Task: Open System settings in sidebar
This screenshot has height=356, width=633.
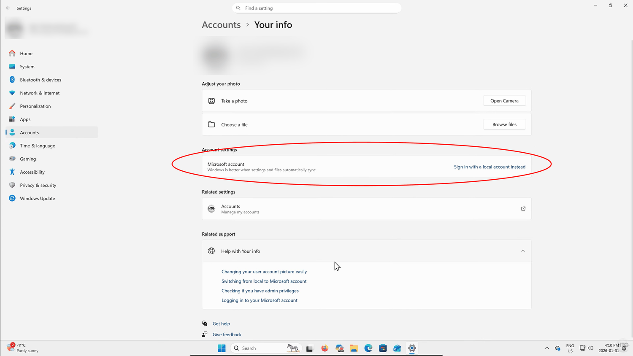Action: click(x=51, y=67)
